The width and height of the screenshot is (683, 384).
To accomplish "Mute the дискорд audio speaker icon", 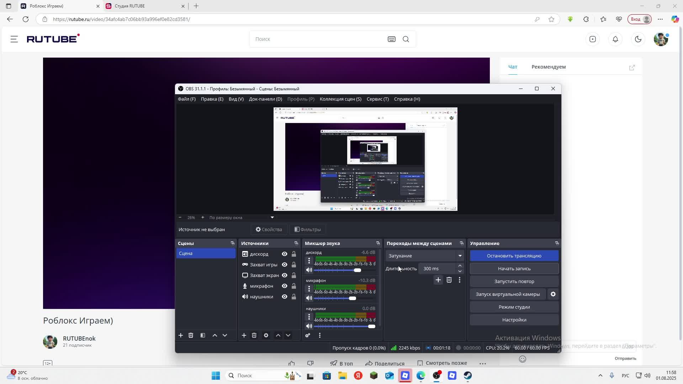I will coord(309,270).
